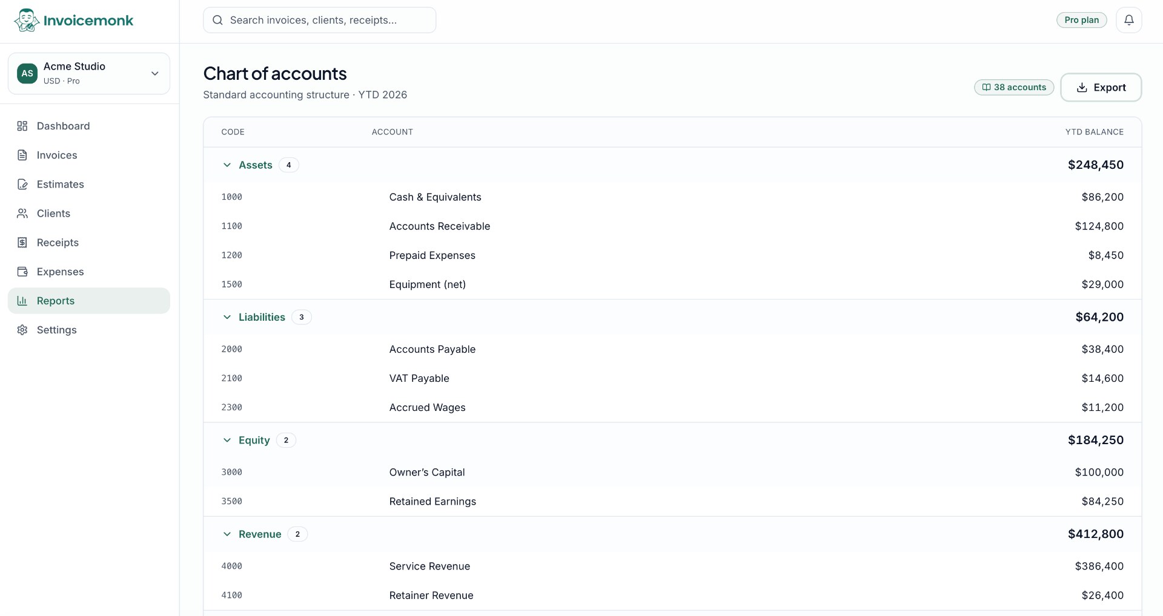Image resolution: width=1163 pixels, height=616 pixels.
Task: Click the Expenses wallet icon
Action: point(22,271)
